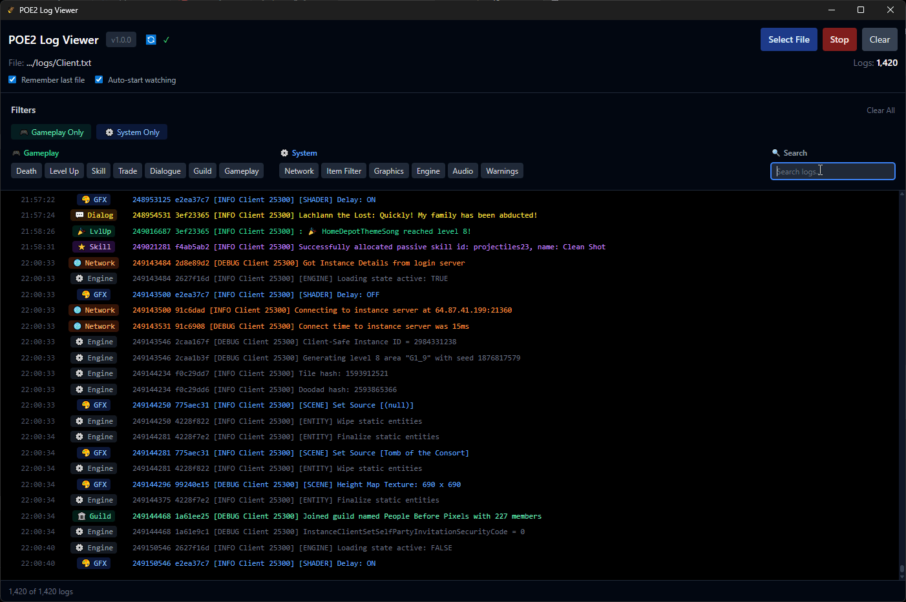Click GFX tag on 22:00:40 Delay: ON row

[94, 563]
